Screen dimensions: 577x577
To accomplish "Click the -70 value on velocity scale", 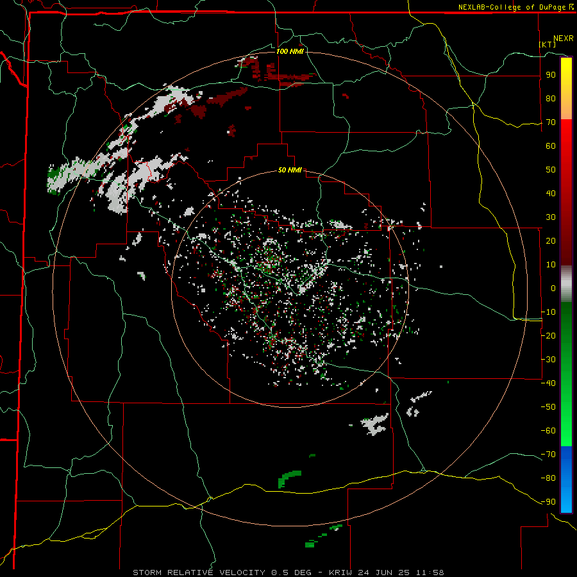I will click(x=548, y=455).
